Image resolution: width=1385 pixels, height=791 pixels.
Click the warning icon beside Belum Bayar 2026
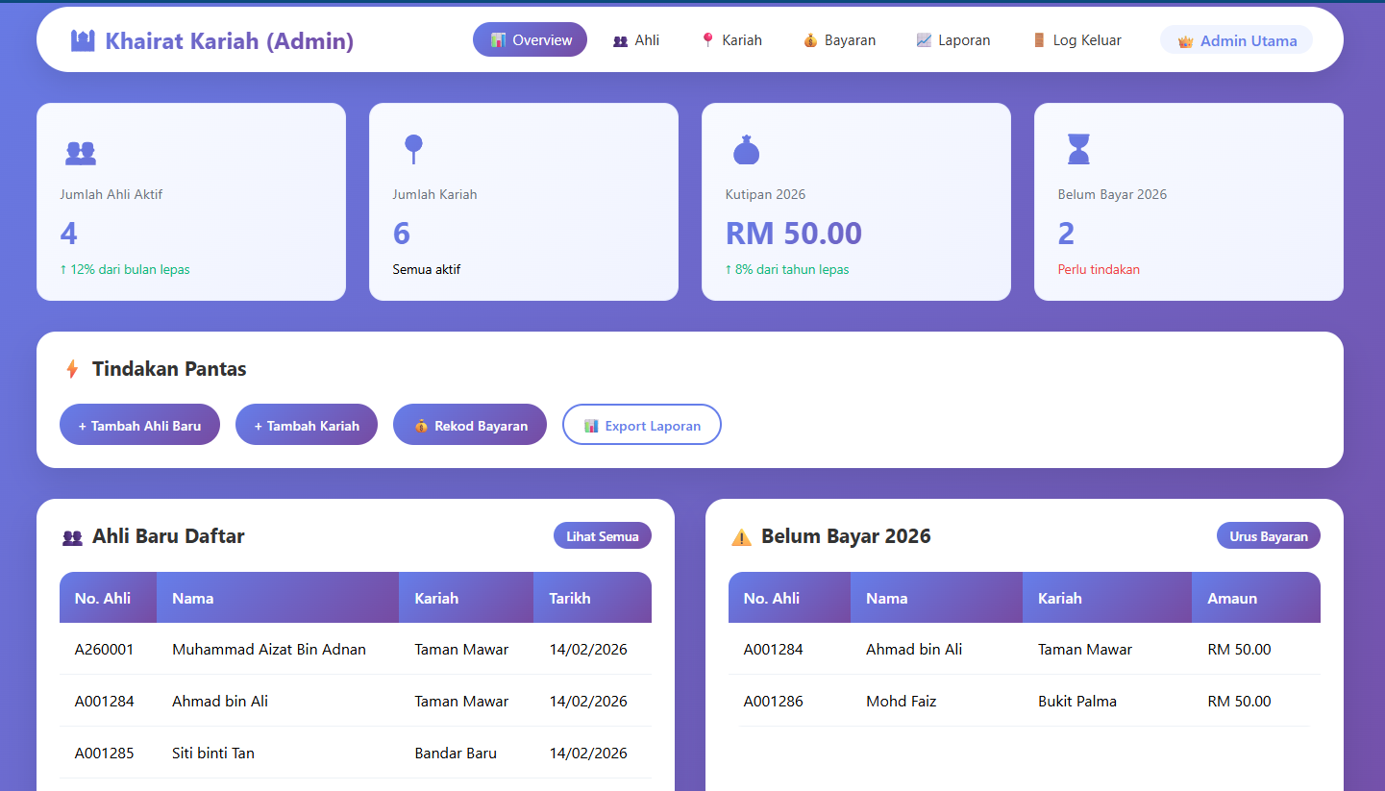coord(740,536)
